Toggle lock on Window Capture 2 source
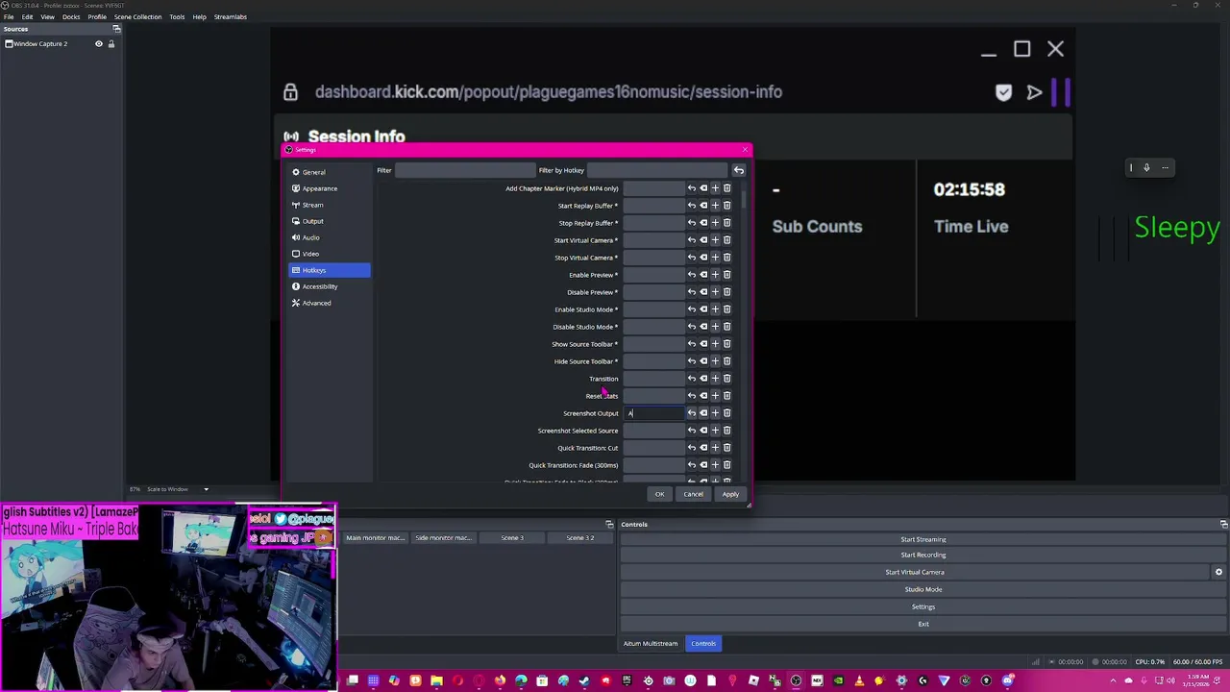 point(111,44)
